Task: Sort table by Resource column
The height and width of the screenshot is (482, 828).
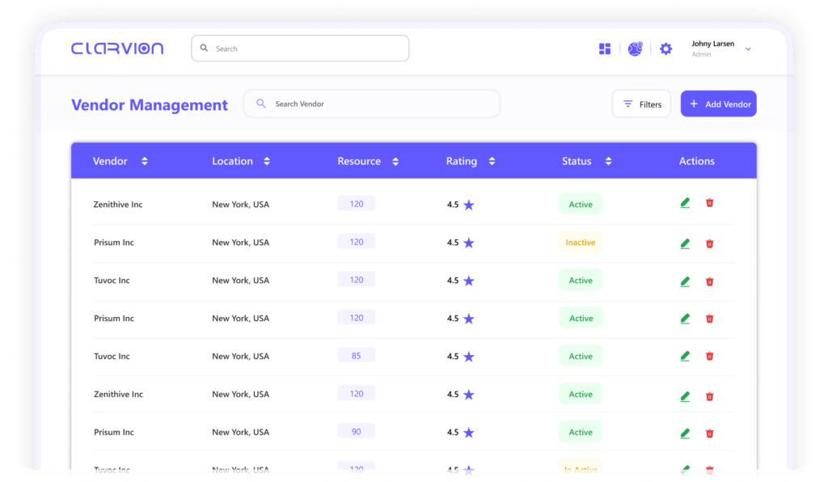Action: point(395,162)
